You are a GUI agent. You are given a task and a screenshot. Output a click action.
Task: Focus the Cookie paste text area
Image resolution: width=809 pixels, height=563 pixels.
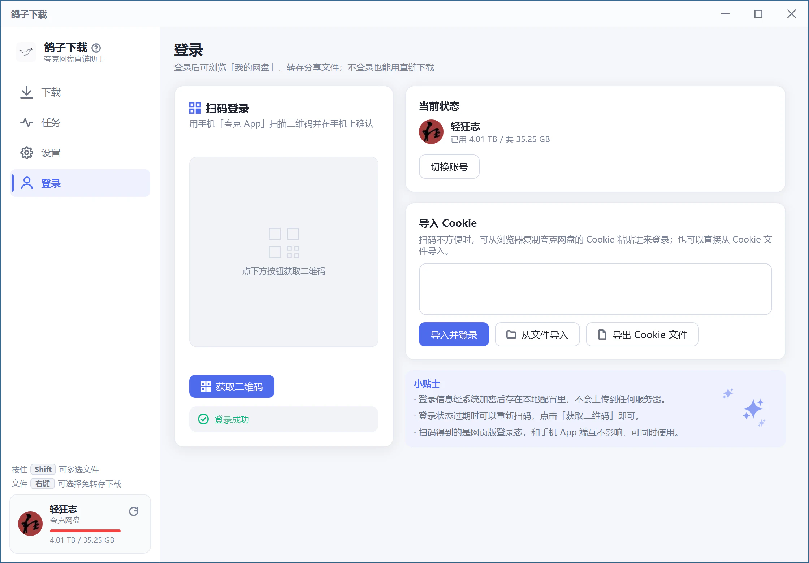click(x=595, y=289)
